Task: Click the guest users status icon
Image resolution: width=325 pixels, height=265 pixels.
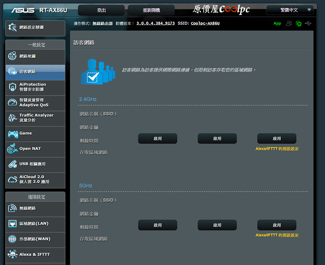Action: point(289,23)
